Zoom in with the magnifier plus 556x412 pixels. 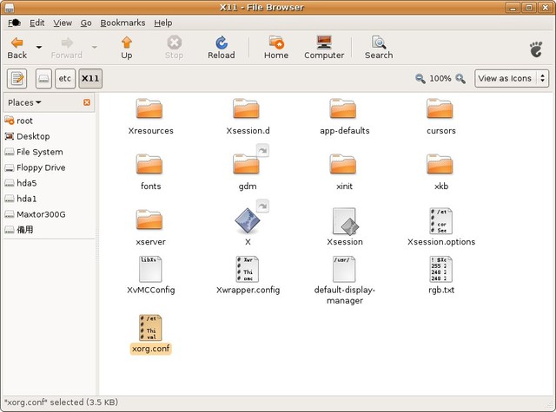(460, 78)
